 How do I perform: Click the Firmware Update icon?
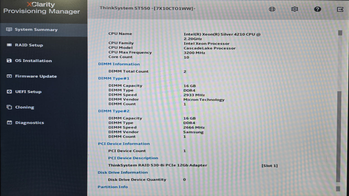coord(9,76)
